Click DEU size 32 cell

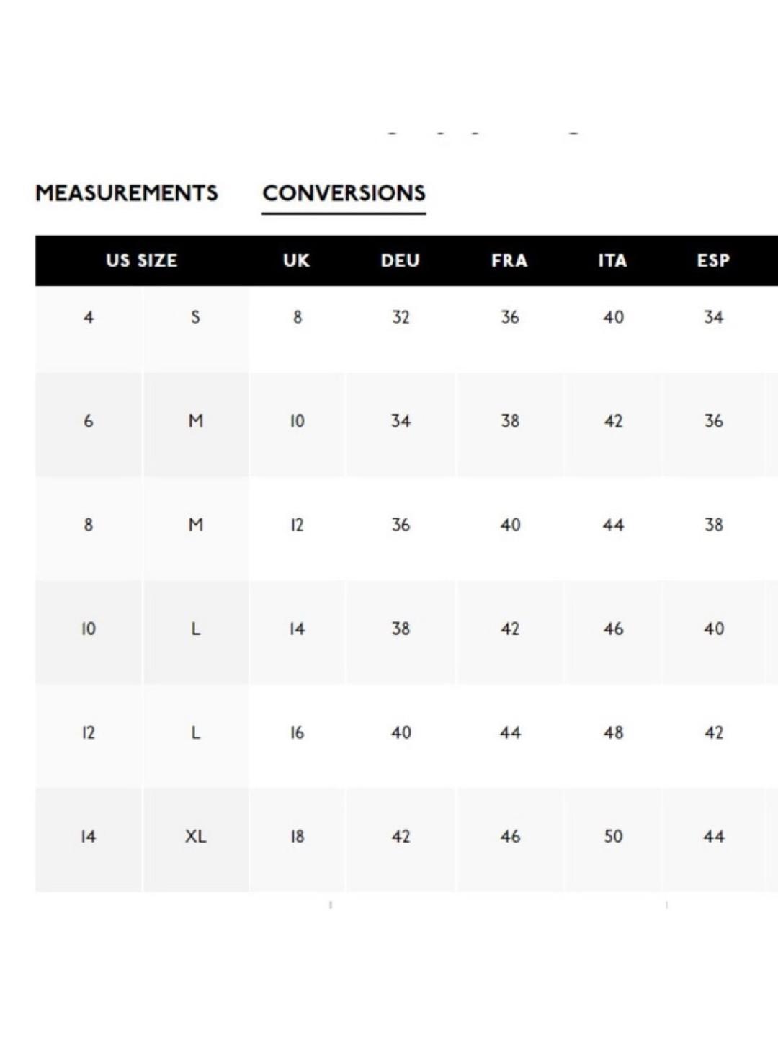pyautogui.click(x=401, y=317)
